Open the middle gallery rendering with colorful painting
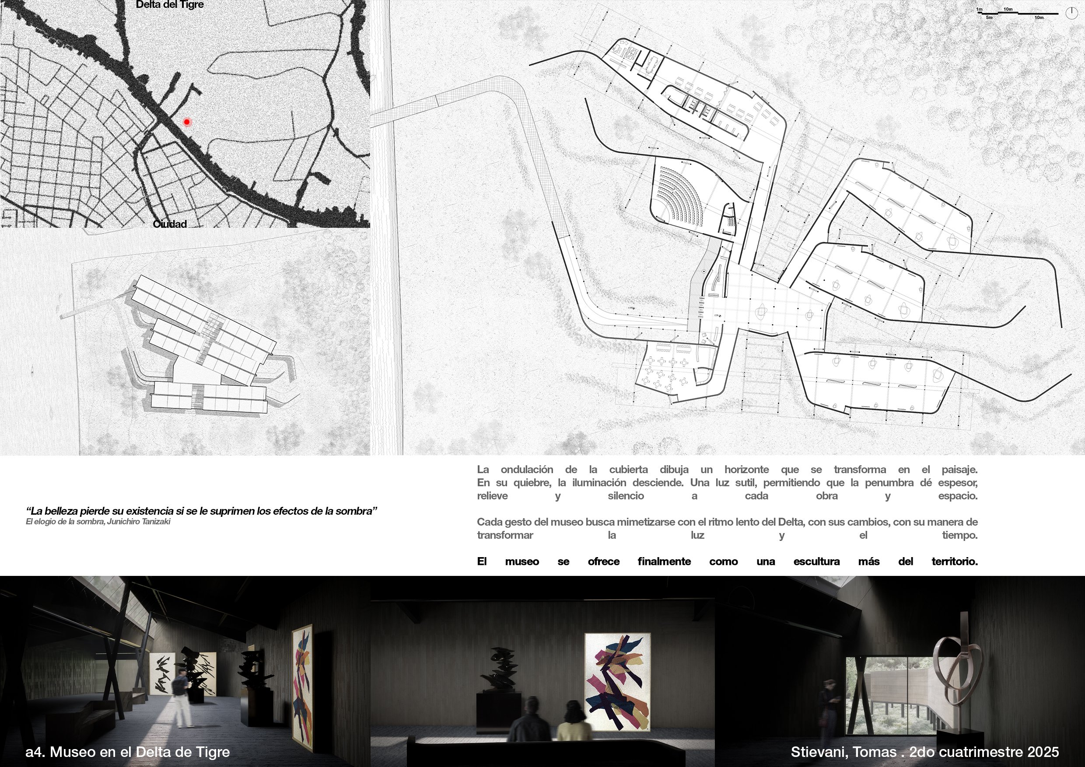The height and width of the screenshot is (767, 1085). click(542, 671)
